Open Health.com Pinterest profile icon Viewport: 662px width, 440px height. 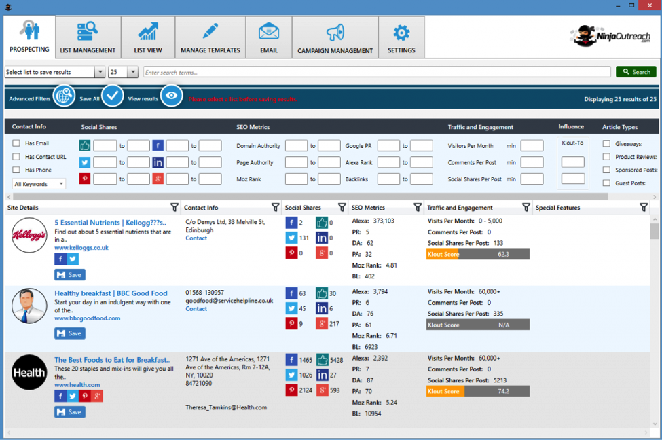pos(85,396)
